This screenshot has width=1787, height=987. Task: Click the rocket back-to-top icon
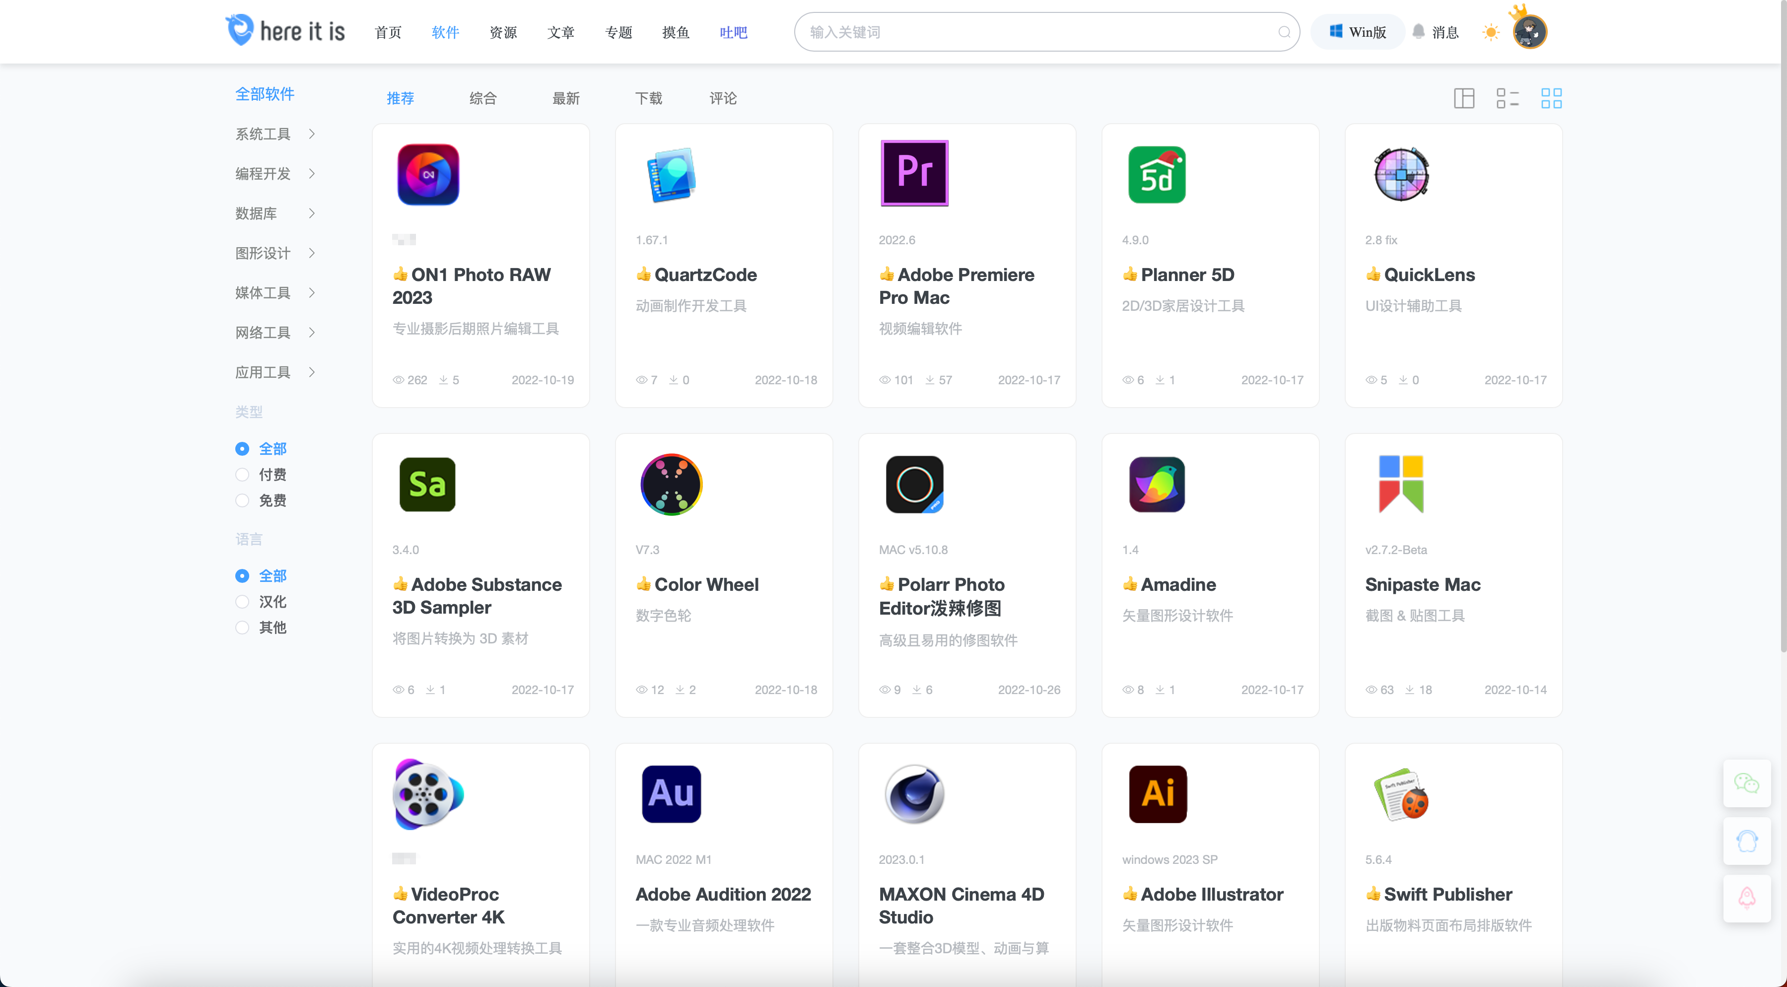1746,898
